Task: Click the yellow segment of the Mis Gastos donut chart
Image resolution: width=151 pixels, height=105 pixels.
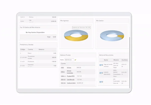Action: (x=121, y=36)
